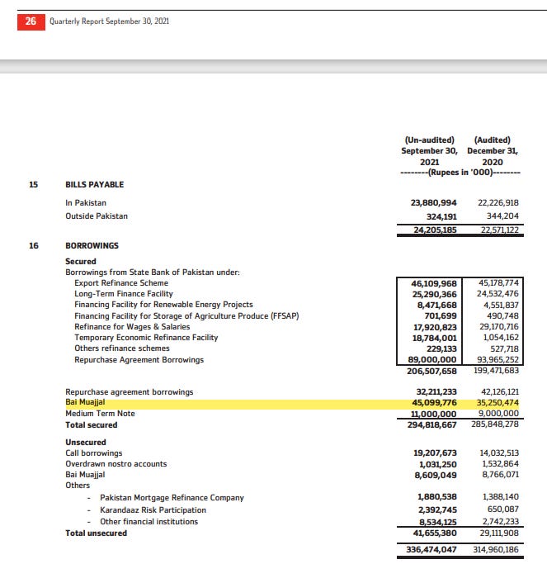
Task: Click the Rupees in '000 unit caption
Action: (460, 173)
